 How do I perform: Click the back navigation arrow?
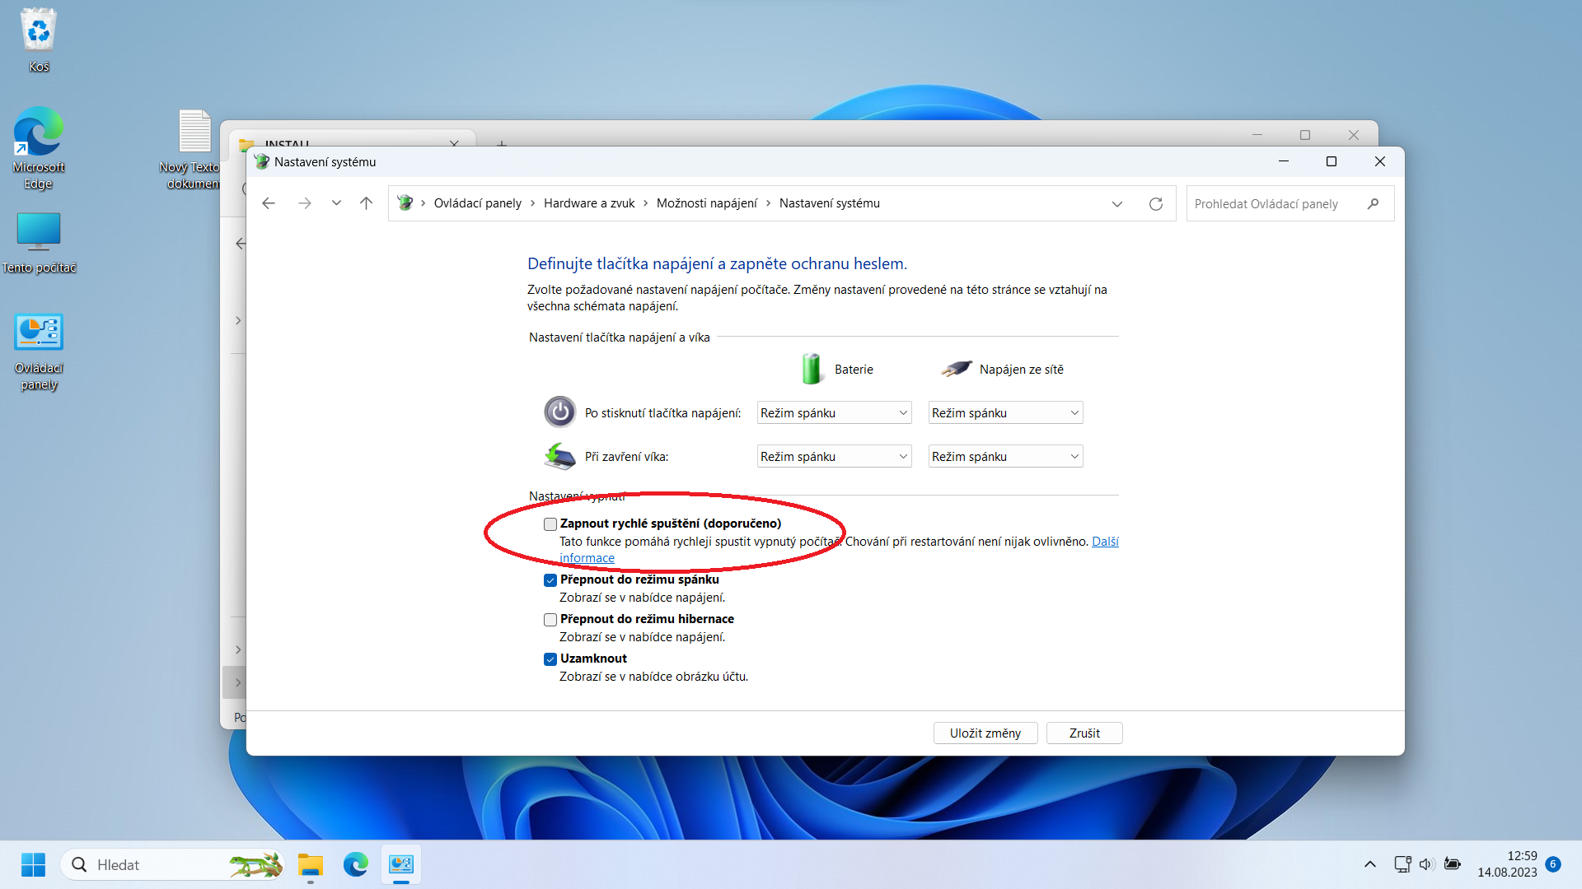pos(269,203)
